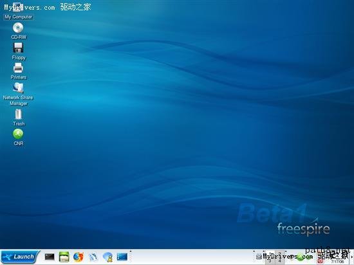Open the terminal from the taskbar
This screenshot has width=354, height=265.
coord(50,257)
